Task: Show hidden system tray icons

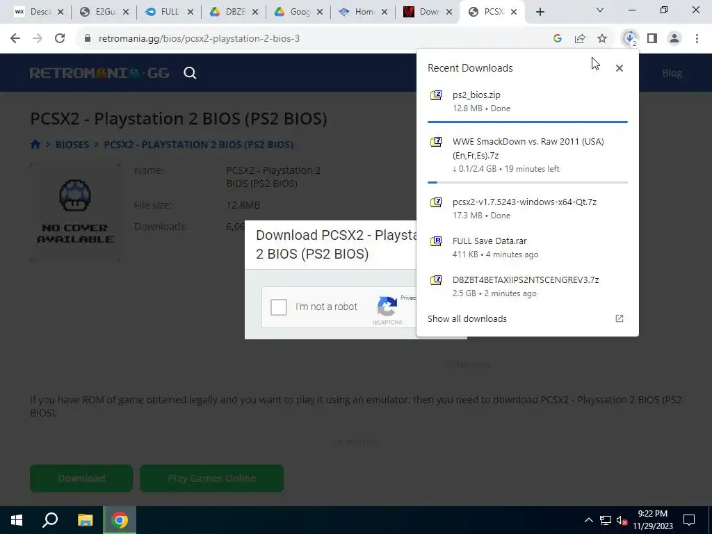Action: tap(588, 520)
